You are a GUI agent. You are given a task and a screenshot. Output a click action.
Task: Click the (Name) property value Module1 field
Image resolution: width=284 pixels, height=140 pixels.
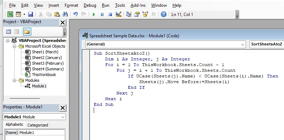click(x=42, y=133)
